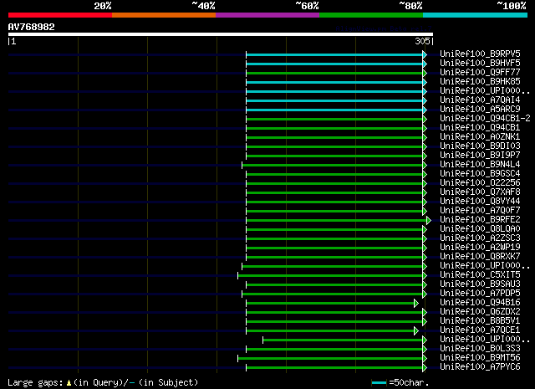535x389 pixels.
Task: Open hit UniRef100_B9HVF5
Action: pos(480,64)
